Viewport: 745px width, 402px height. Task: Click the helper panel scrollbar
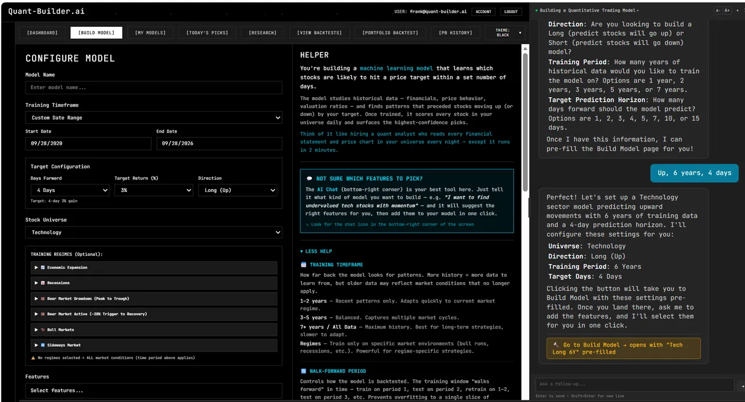pyautogui.click(x=526, y=122)
